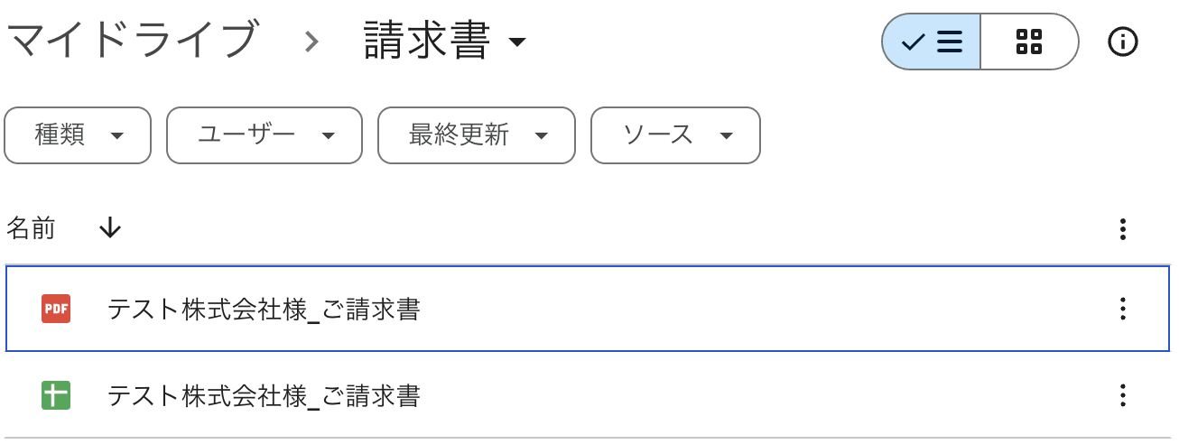Open the ソース filter dropdown

point(674,135)
